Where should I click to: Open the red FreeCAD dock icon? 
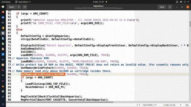pos(3,70)
